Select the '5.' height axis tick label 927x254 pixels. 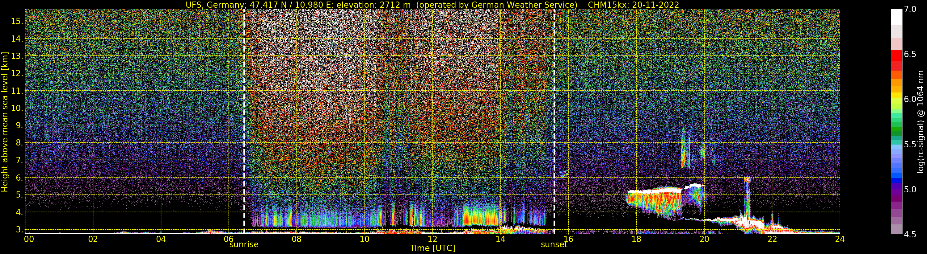tap(19, 195)
